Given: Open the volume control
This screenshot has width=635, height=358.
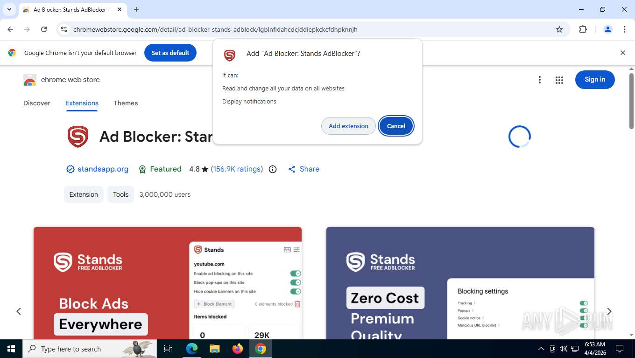Looking at the screenshot, I should [x=564, y=349].
